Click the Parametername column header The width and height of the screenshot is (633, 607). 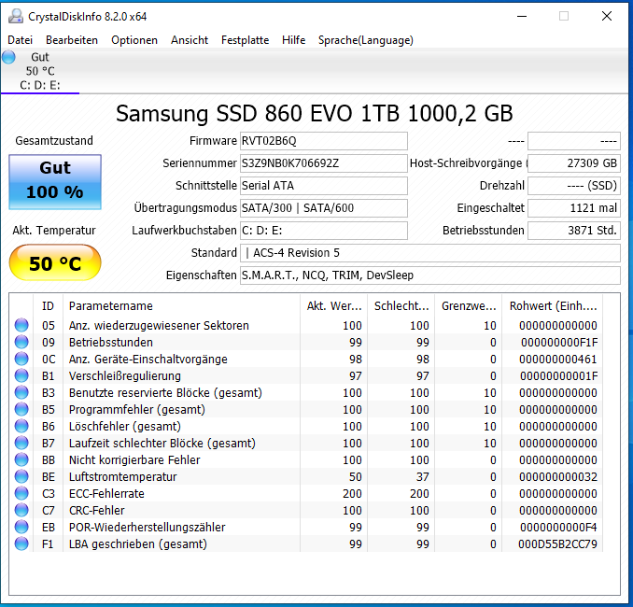[x=182, y=306]
